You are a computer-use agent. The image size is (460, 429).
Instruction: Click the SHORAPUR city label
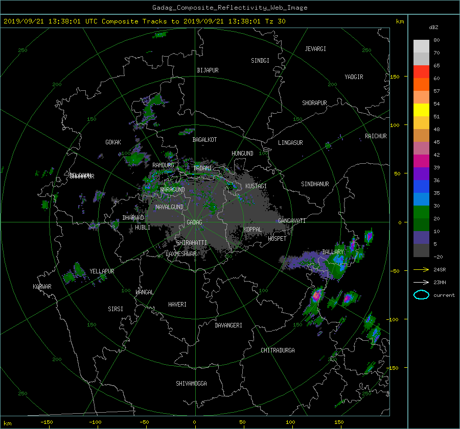click(x=314, y=103)
